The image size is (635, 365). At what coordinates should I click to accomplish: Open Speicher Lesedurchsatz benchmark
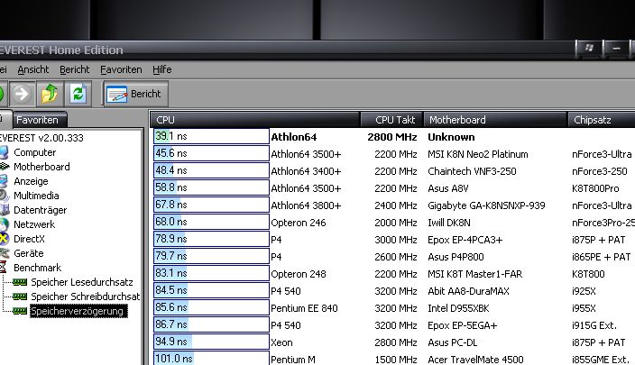82,282
